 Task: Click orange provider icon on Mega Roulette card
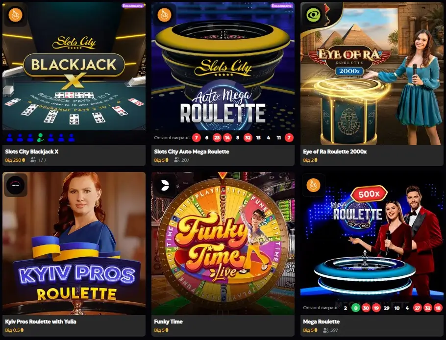314,185
